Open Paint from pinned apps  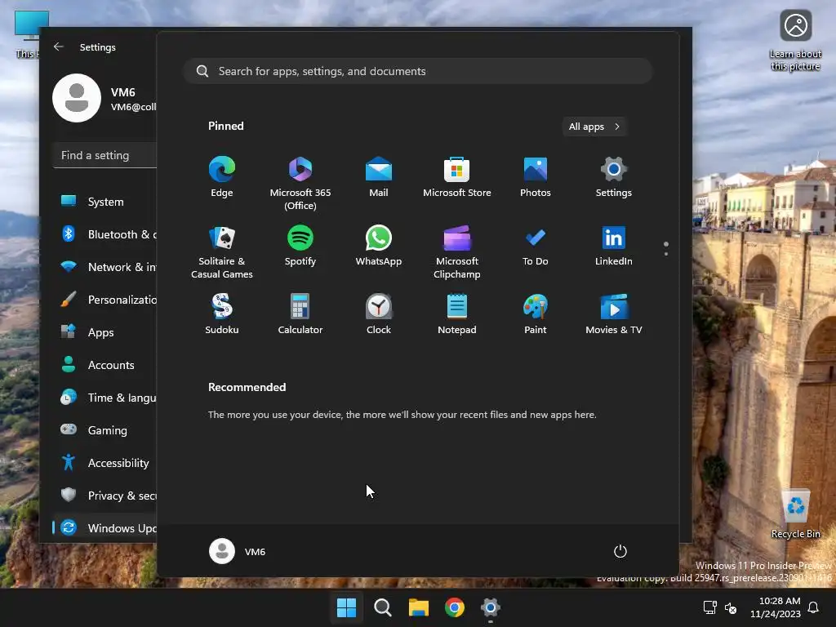coord(536,314)
